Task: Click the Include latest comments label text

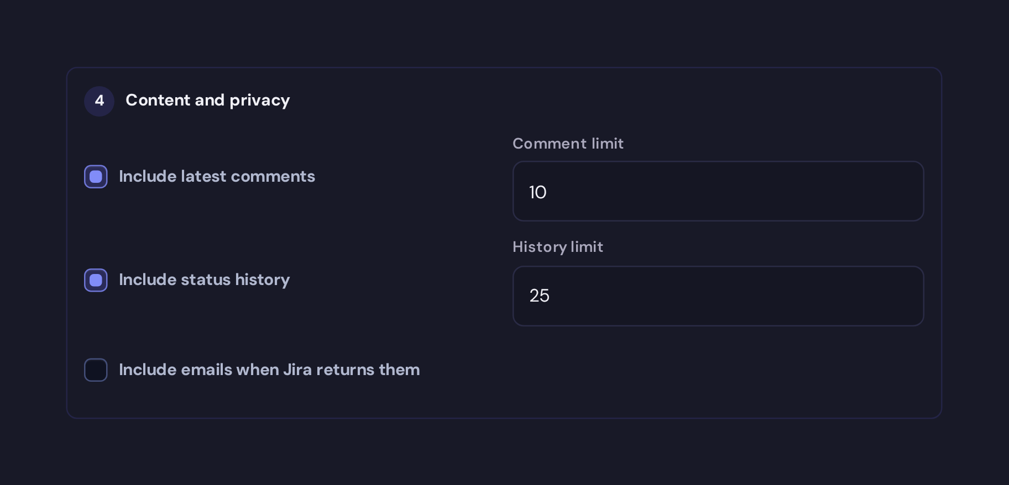Action: tap(217, 176)
